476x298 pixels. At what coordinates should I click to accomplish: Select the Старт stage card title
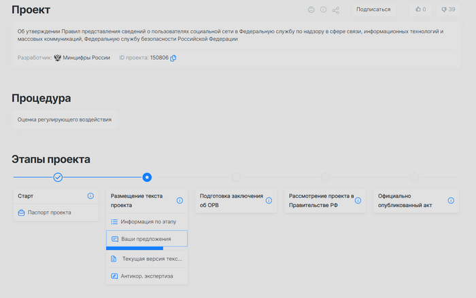pos(26,195)
